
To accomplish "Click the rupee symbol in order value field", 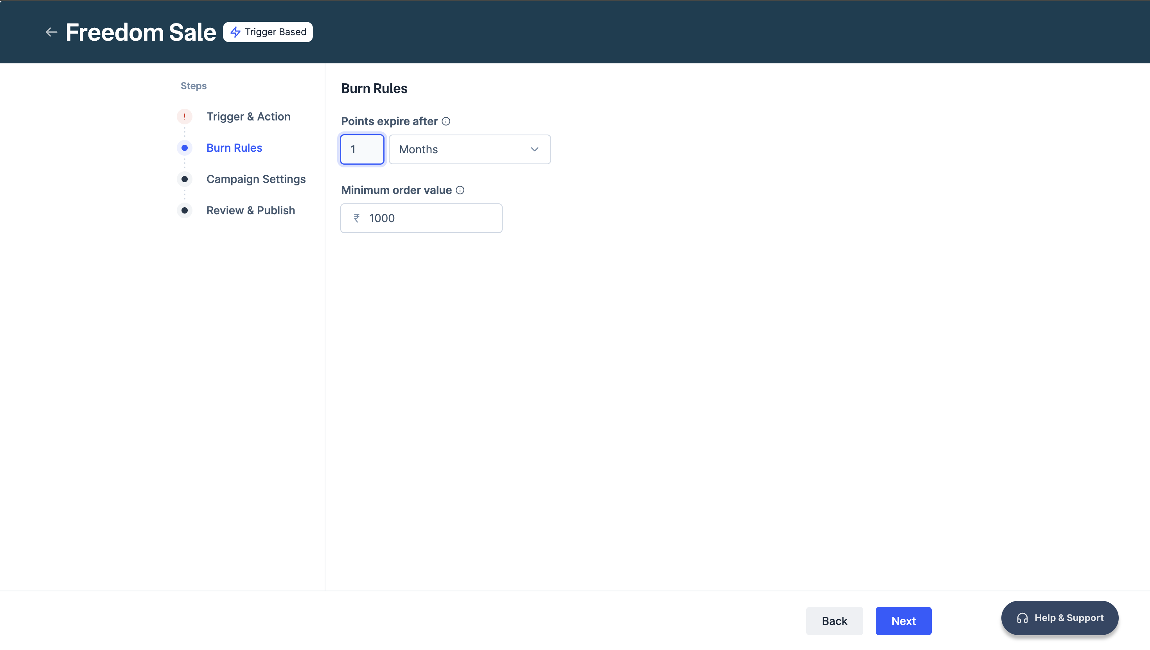I will (357, 218).
